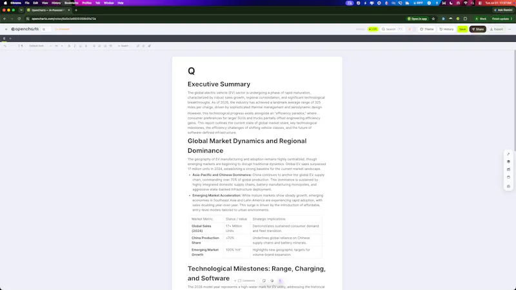This screenshot has width=516, height=290.
Task: Open the Insert menu in toolbar
Action: [x=123, y=46]
